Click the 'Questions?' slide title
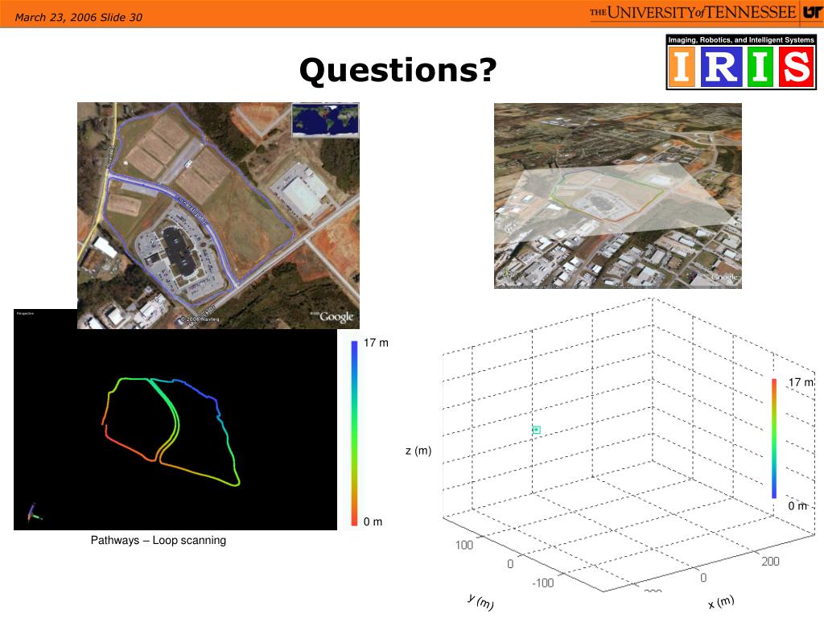Viewport: 824px width, 618px height. tap(398, 71)
